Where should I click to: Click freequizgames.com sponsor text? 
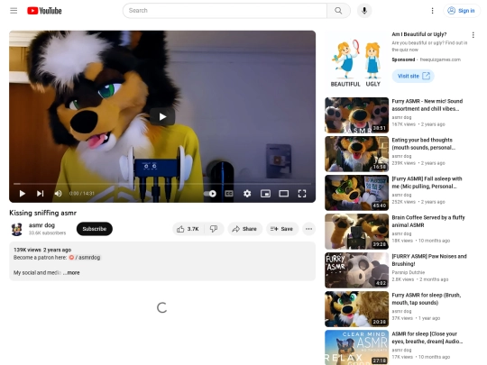[x=440, y=59]
